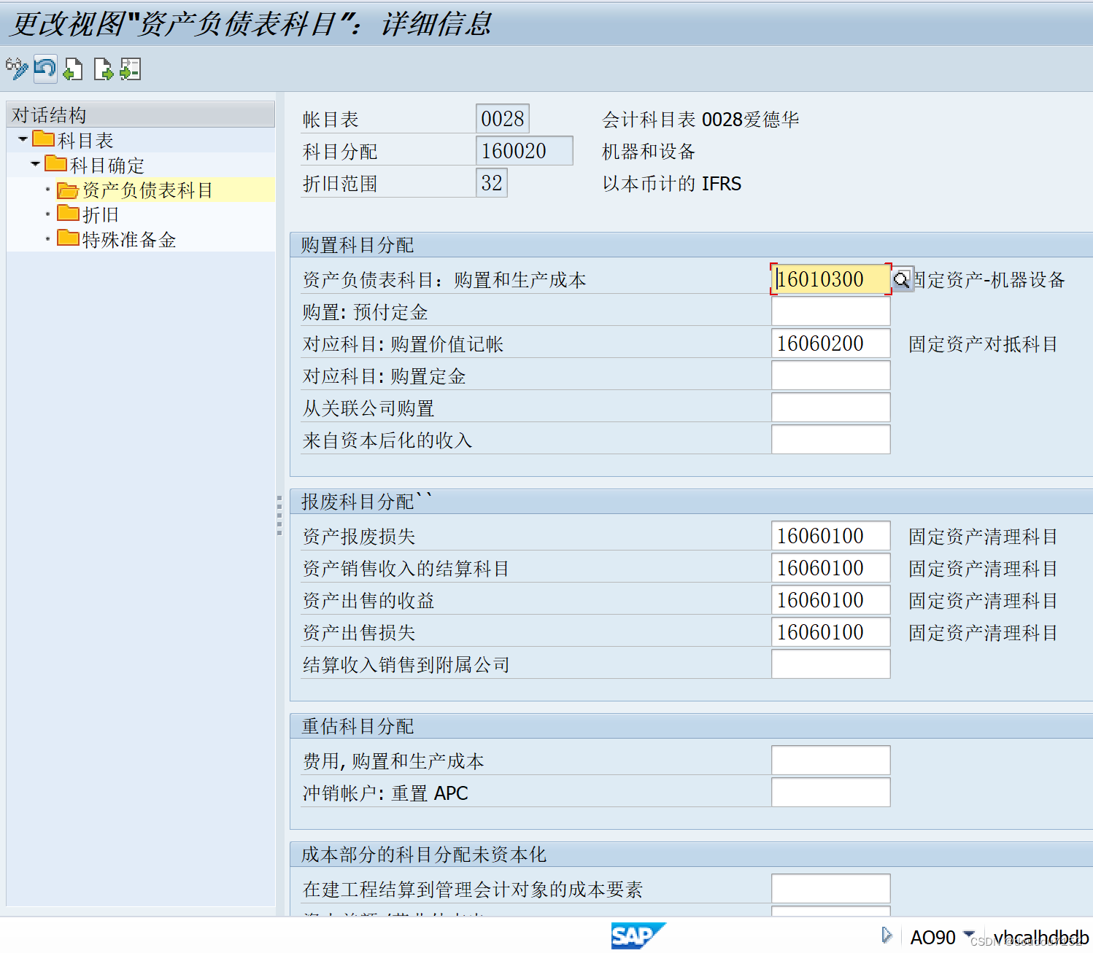
Task: Expand status bar with triangle arrow
Action: [x=887, y=936]
